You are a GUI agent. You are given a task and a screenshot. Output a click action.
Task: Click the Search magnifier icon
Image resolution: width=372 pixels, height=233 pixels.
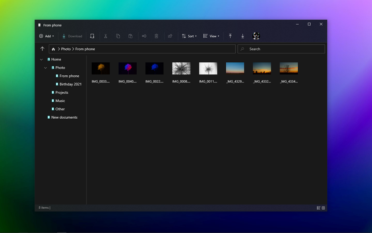coord(242,49)
